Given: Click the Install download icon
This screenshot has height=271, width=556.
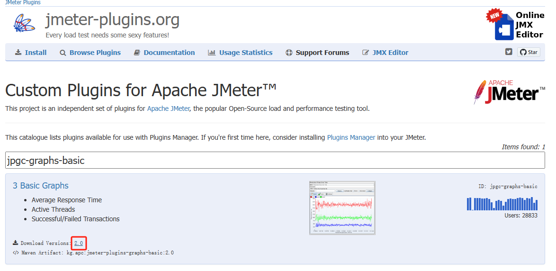Looking at the screenshot, I should pos(18,53).
